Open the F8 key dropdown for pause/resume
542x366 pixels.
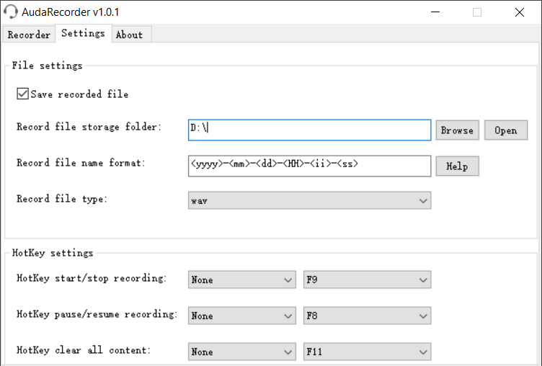pos(367,316)
